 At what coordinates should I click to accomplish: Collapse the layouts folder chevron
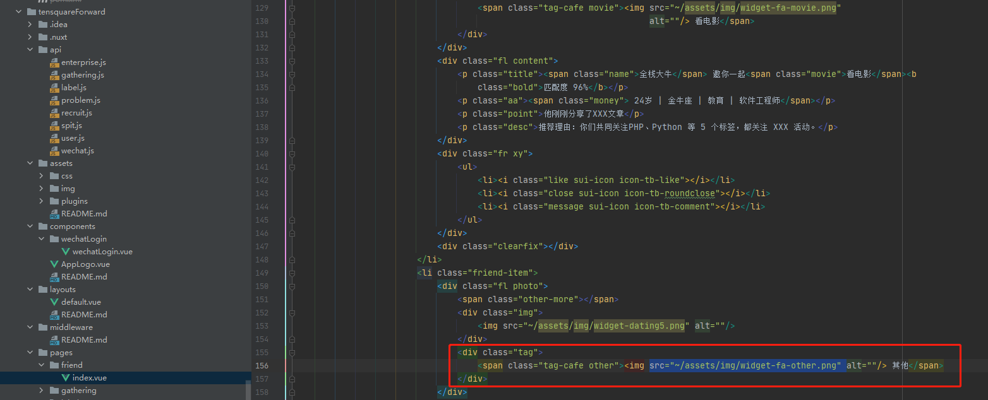point(30,290)
